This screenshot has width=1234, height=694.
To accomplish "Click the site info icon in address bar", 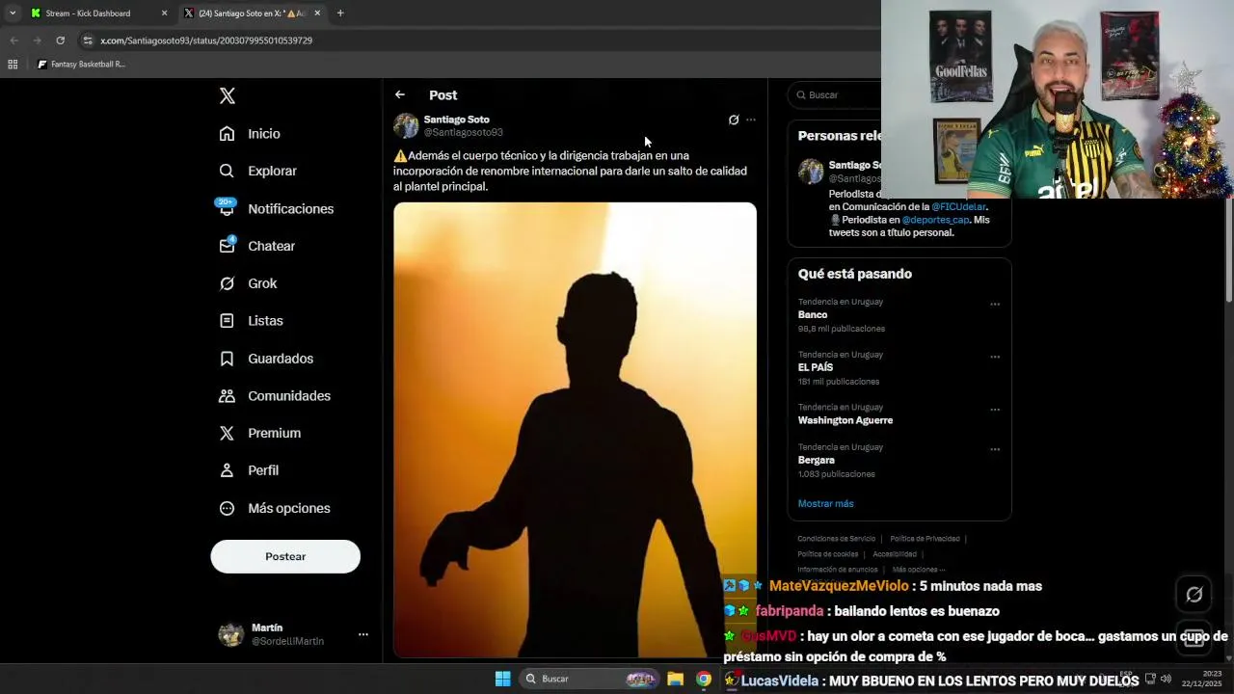I will [x=88, y=40].
